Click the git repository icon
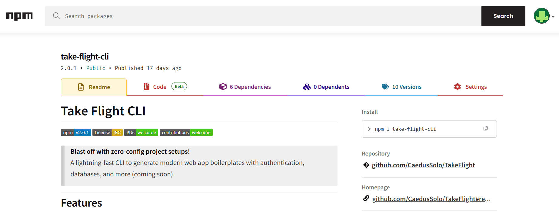The width and height of the screenshot is (559, 212). click(x=366, y=165)
